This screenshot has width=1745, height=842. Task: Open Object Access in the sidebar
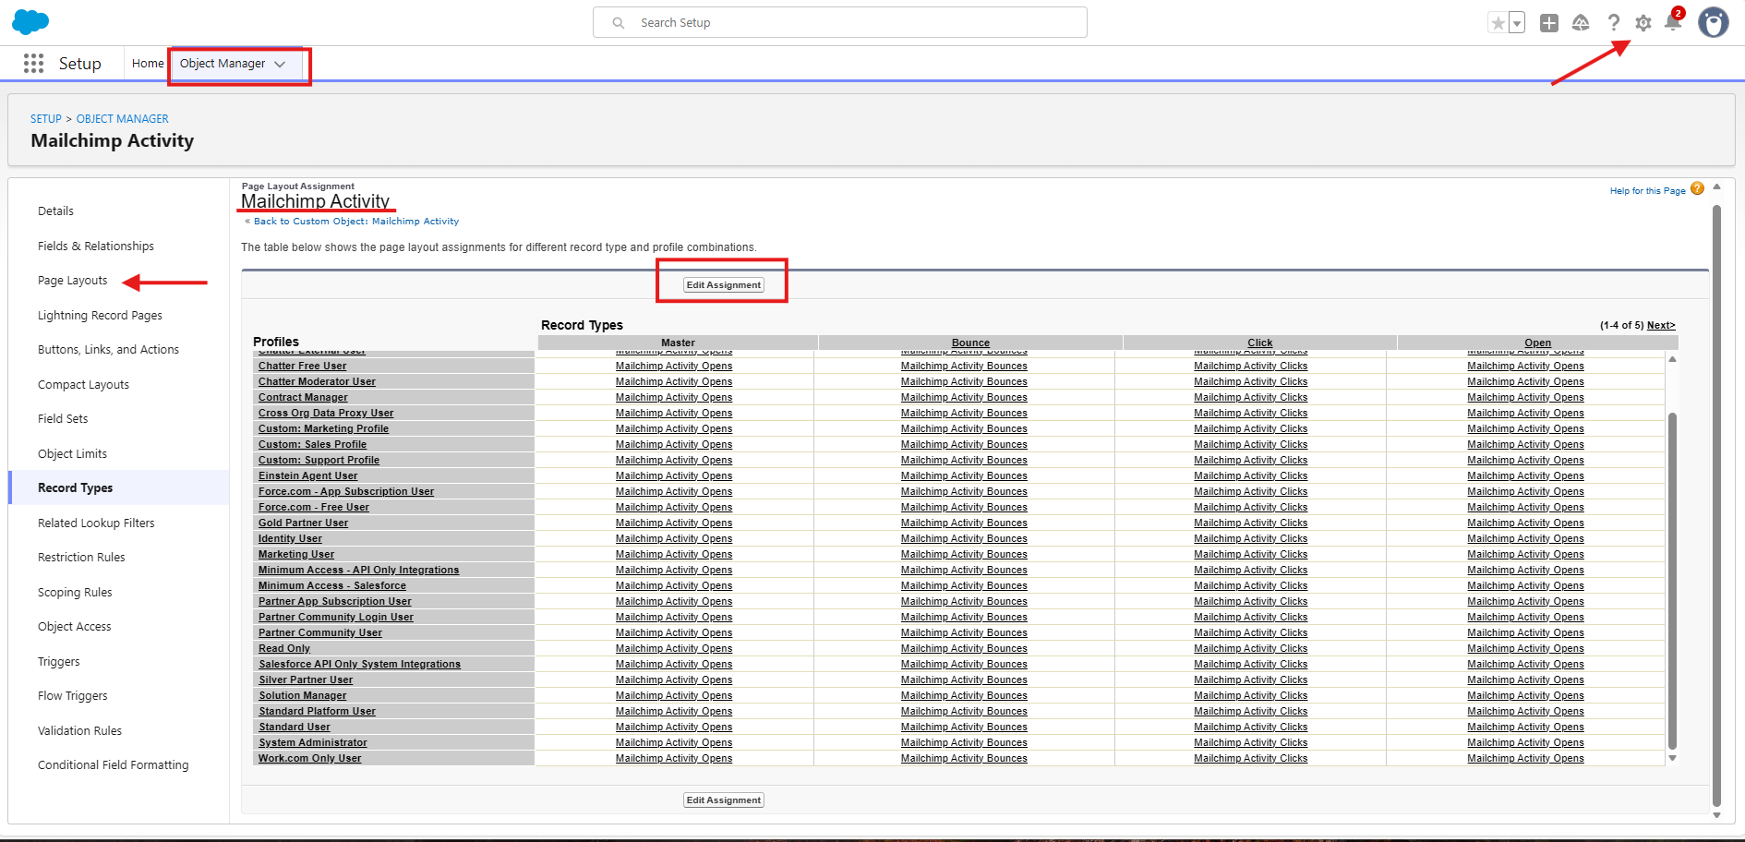pyautogui.click(x=74, y=627)
